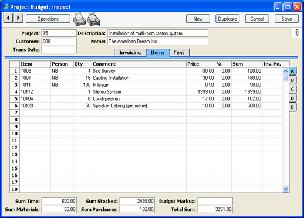The height and width of the screenshot is (218, 304).
Task: Click the Sum Materials field 50.00
Action: (59, 209)
